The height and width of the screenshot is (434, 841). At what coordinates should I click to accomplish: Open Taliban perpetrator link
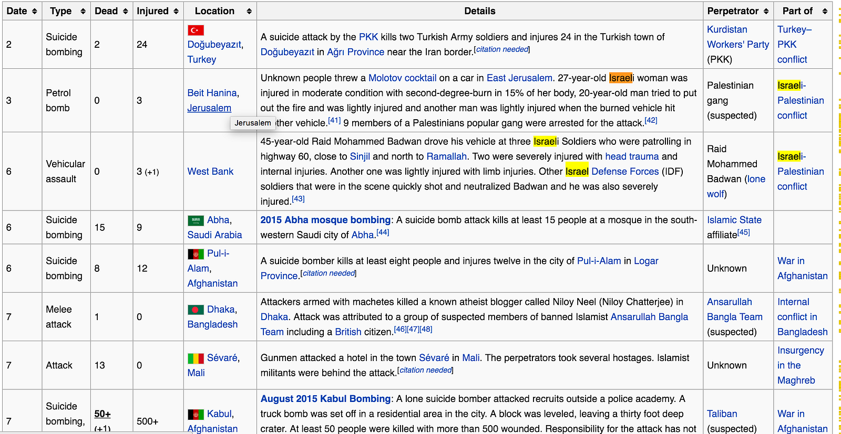[722, 414]
